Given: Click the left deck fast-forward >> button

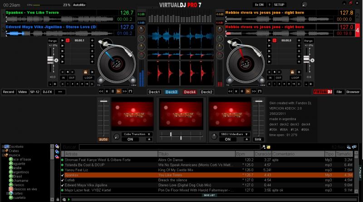Looking at the screenshot, I should click(124, 91).
